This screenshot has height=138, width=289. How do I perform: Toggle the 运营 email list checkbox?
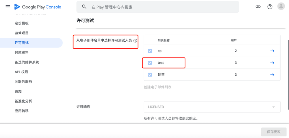pyautogui.click(x=150, y=75)
